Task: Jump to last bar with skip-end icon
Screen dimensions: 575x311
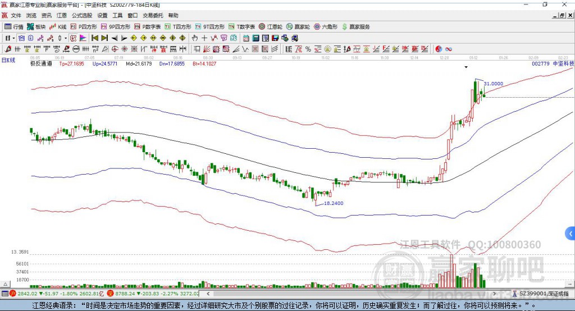Action: [x=105, y=38]
